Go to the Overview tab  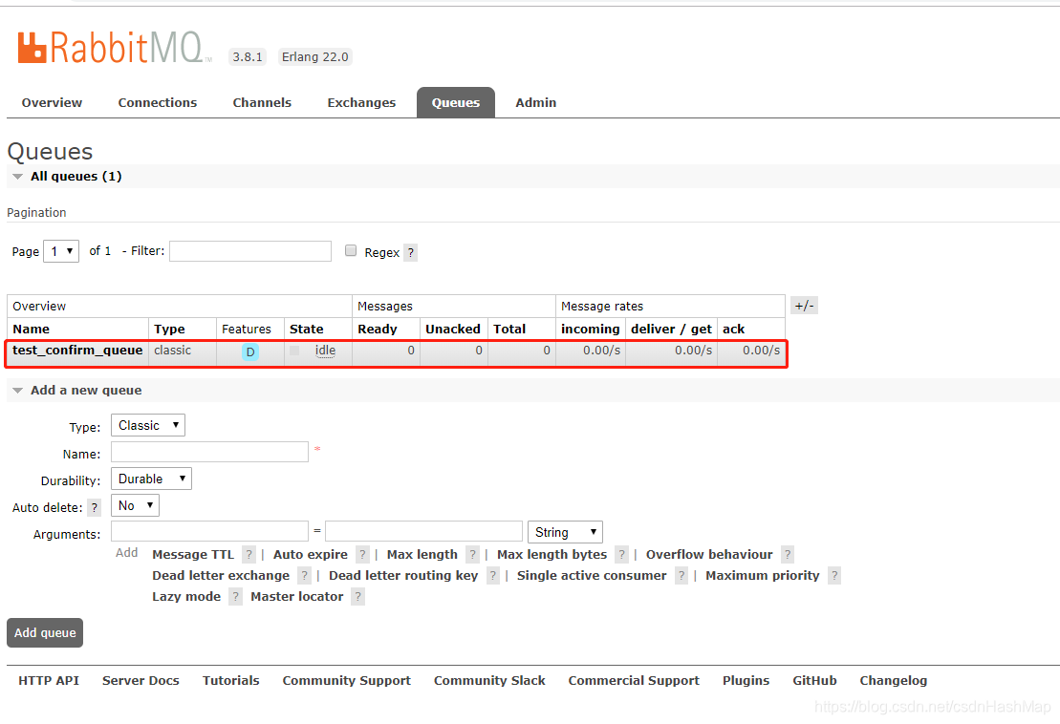(x=52, y=102)
